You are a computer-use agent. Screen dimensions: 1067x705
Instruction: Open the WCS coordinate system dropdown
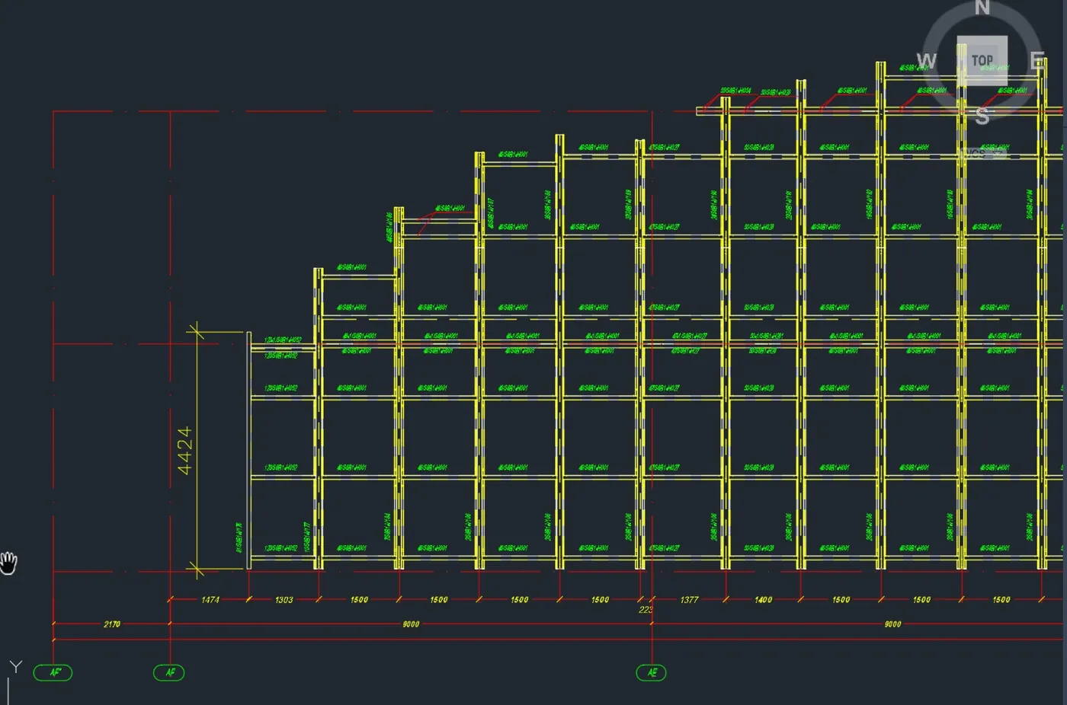coord(985,153)
